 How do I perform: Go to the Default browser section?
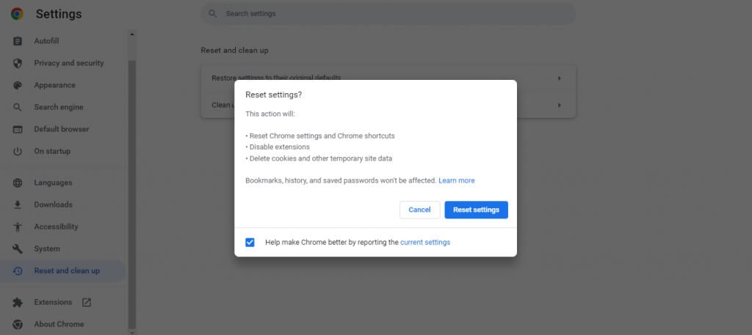[61, 129]
